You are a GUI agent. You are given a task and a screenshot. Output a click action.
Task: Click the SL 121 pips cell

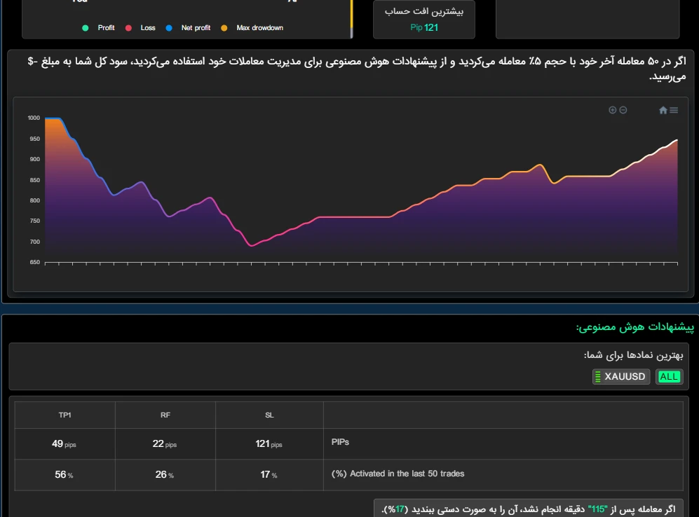(269, 443)
